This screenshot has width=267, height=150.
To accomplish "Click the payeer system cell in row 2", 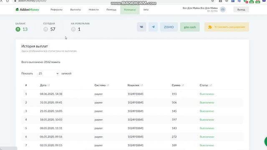I will pos(98,102).
